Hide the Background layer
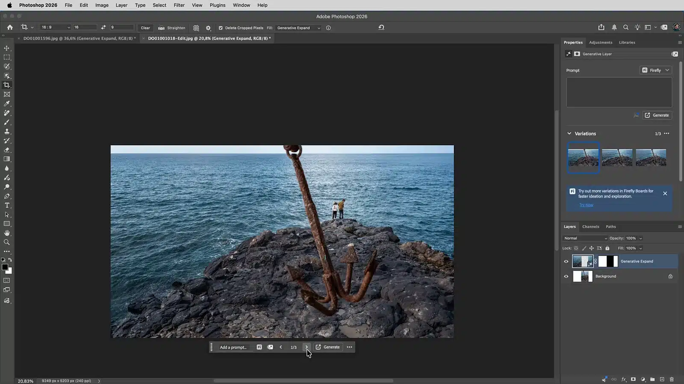Image resolution: width=684 pixels, height=384 pixels. click(566, 276)
